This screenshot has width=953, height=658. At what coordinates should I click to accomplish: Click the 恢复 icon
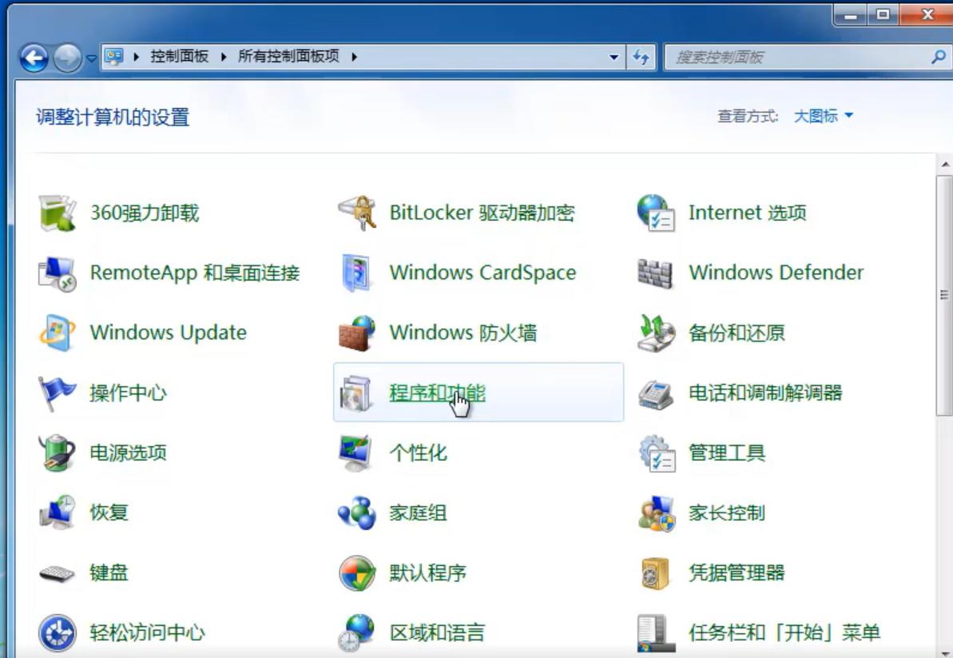(x=58, y=512)
